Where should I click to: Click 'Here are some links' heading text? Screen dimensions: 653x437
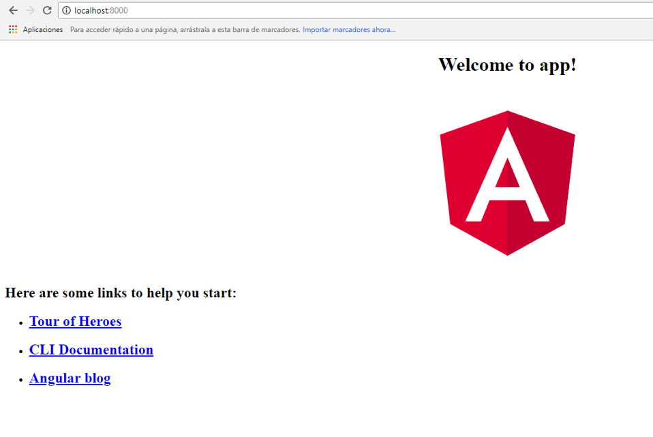coord(121,293)
